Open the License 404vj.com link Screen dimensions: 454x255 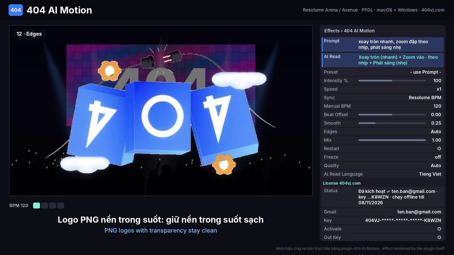pos(341,183)
